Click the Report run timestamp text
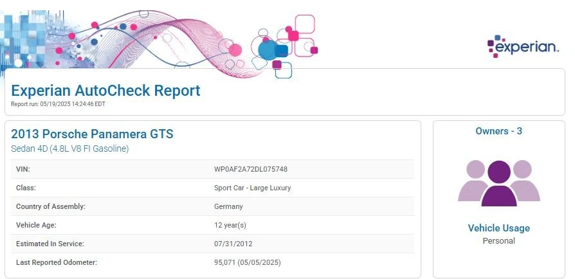The image size is (575, 279). 58,104
